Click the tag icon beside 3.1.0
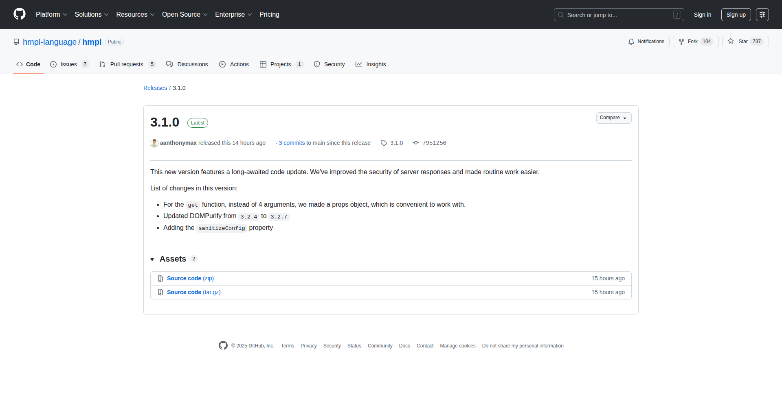The width and height of the screenshot is (782, 404). 383,143
